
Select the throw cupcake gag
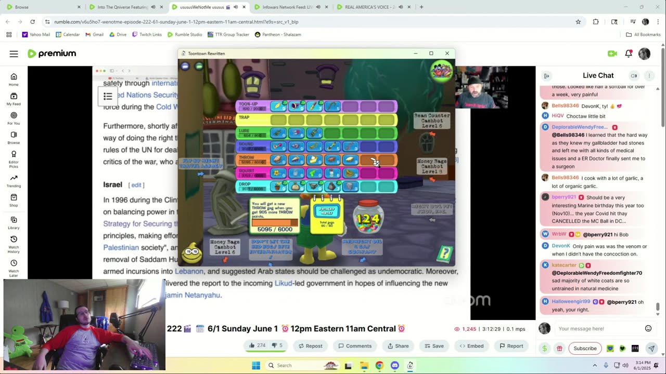point(278,160)
